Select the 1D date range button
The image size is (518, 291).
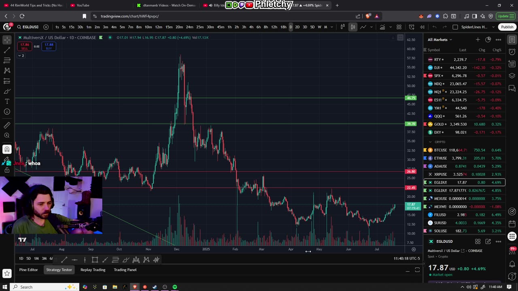click(x=21, y=259)
